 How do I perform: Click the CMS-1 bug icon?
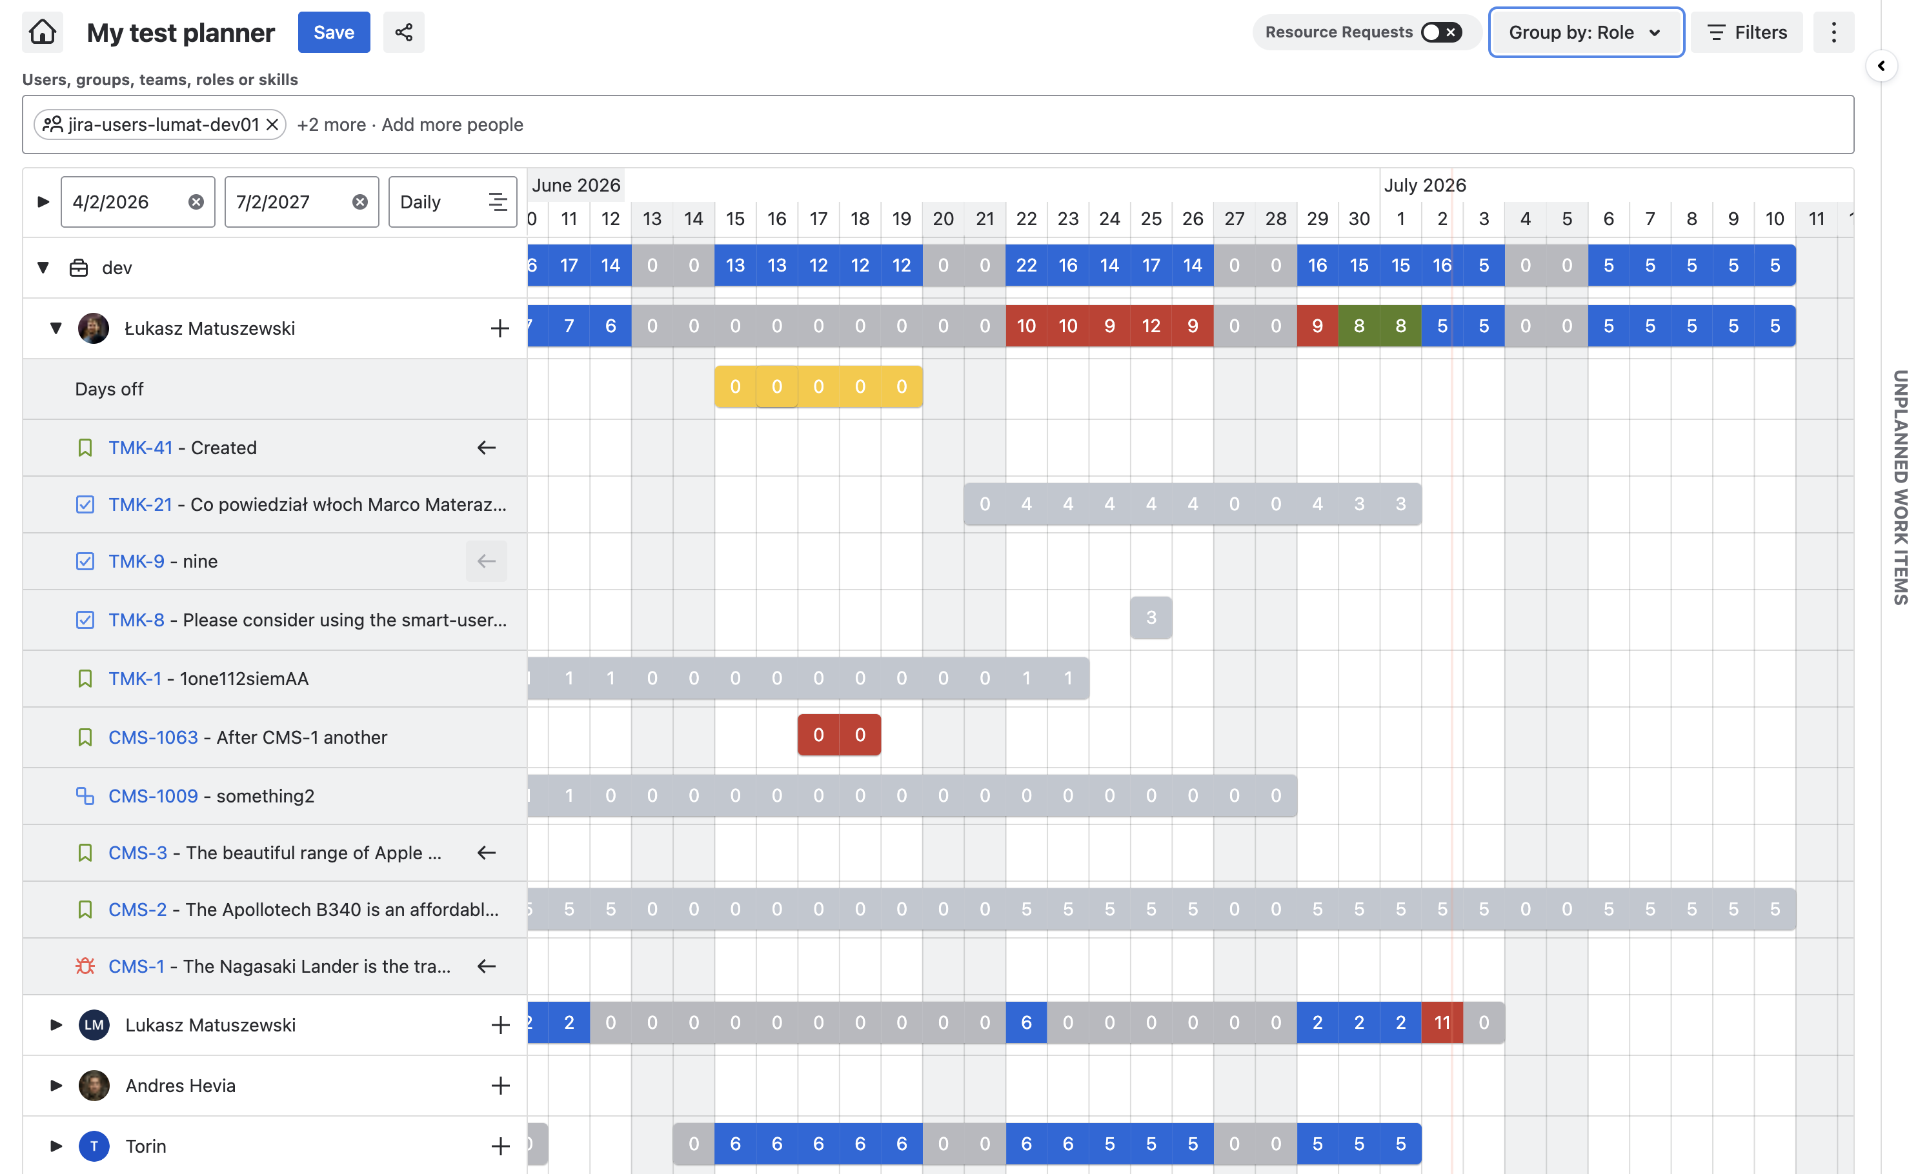85,966
